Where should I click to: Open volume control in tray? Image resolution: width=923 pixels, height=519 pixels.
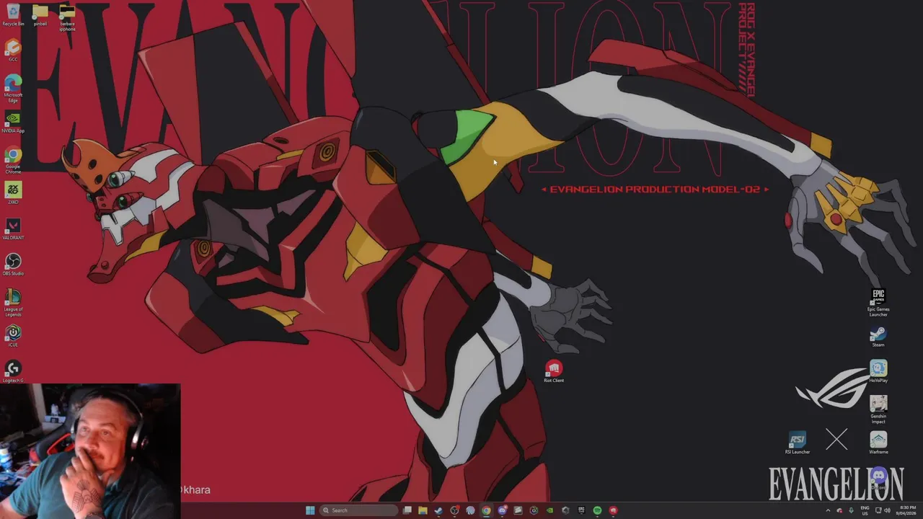[x=888, y=510]
